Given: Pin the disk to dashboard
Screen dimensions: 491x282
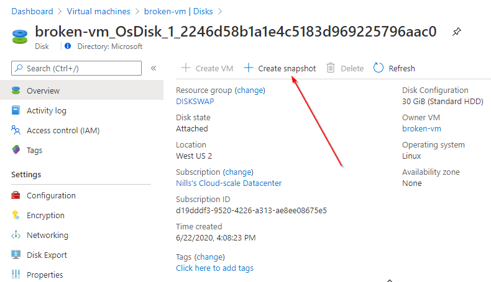Looking at the screenshot, I should 456,32.
